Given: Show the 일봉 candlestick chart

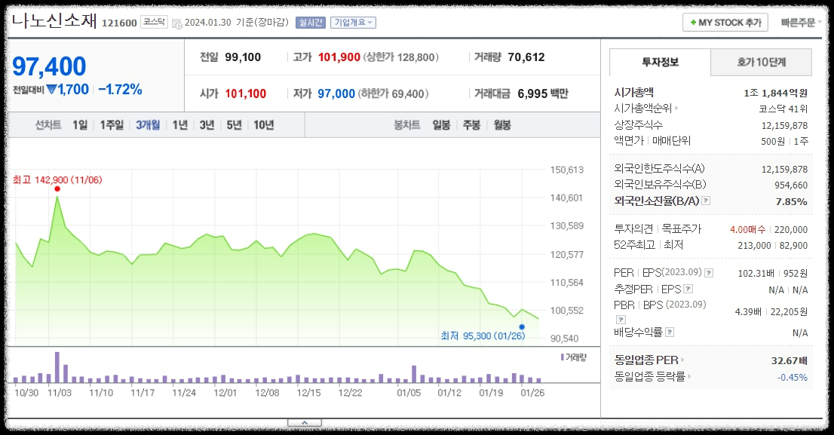Looking at the screenshot, I should coord(441,125).
